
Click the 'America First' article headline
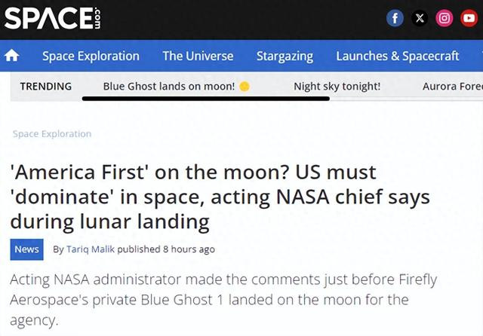(220, 197)
